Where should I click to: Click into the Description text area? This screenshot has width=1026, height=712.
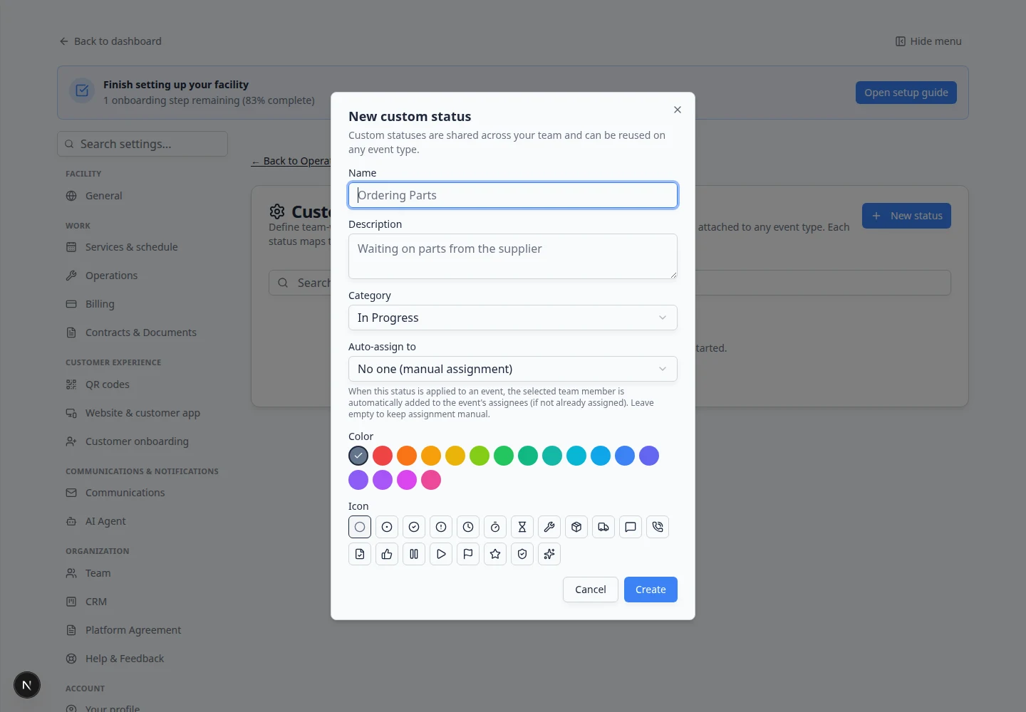pos(513,256)
